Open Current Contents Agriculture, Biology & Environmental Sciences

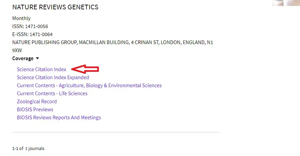[x=89, y=86]
